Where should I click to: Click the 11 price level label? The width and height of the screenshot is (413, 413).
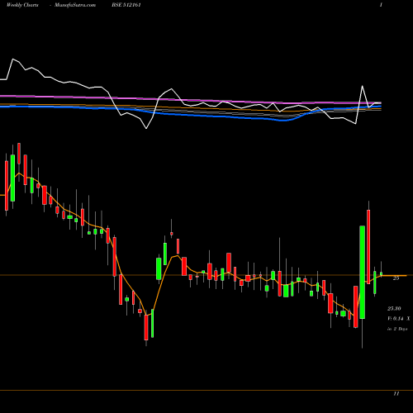coord(396,394)
